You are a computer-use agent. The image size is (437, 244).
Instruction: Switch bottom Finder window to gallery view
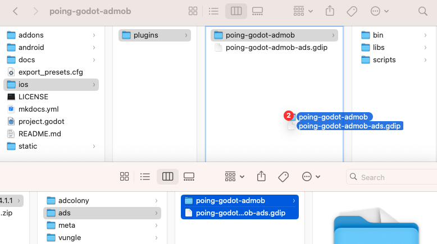pos(189,177)
